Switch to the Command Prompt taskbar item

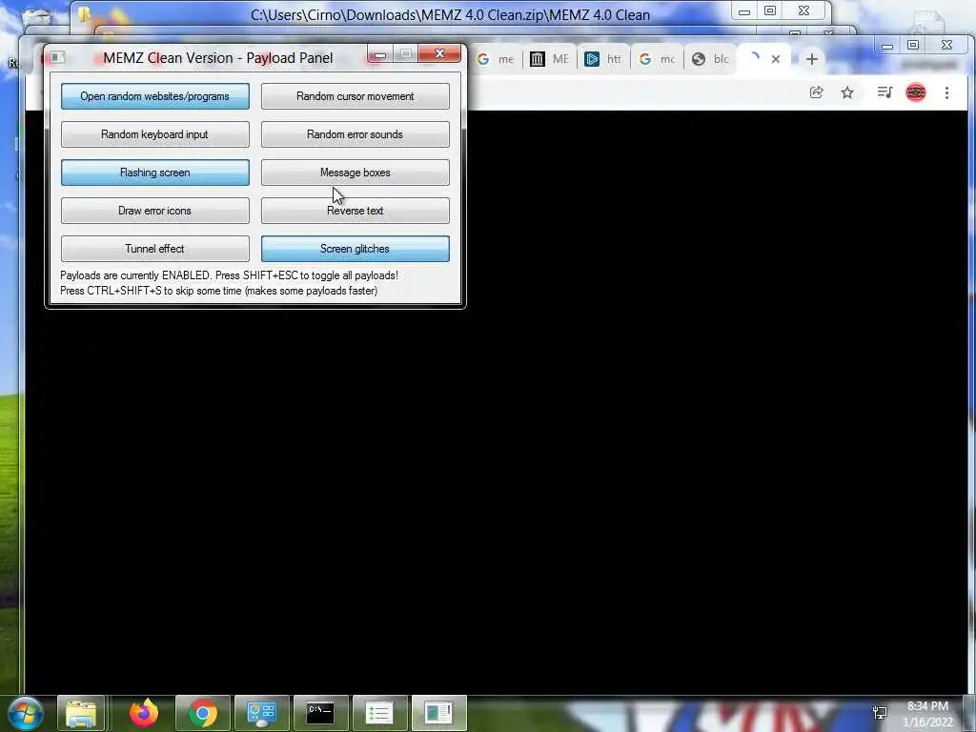click(x=320, y=713)
